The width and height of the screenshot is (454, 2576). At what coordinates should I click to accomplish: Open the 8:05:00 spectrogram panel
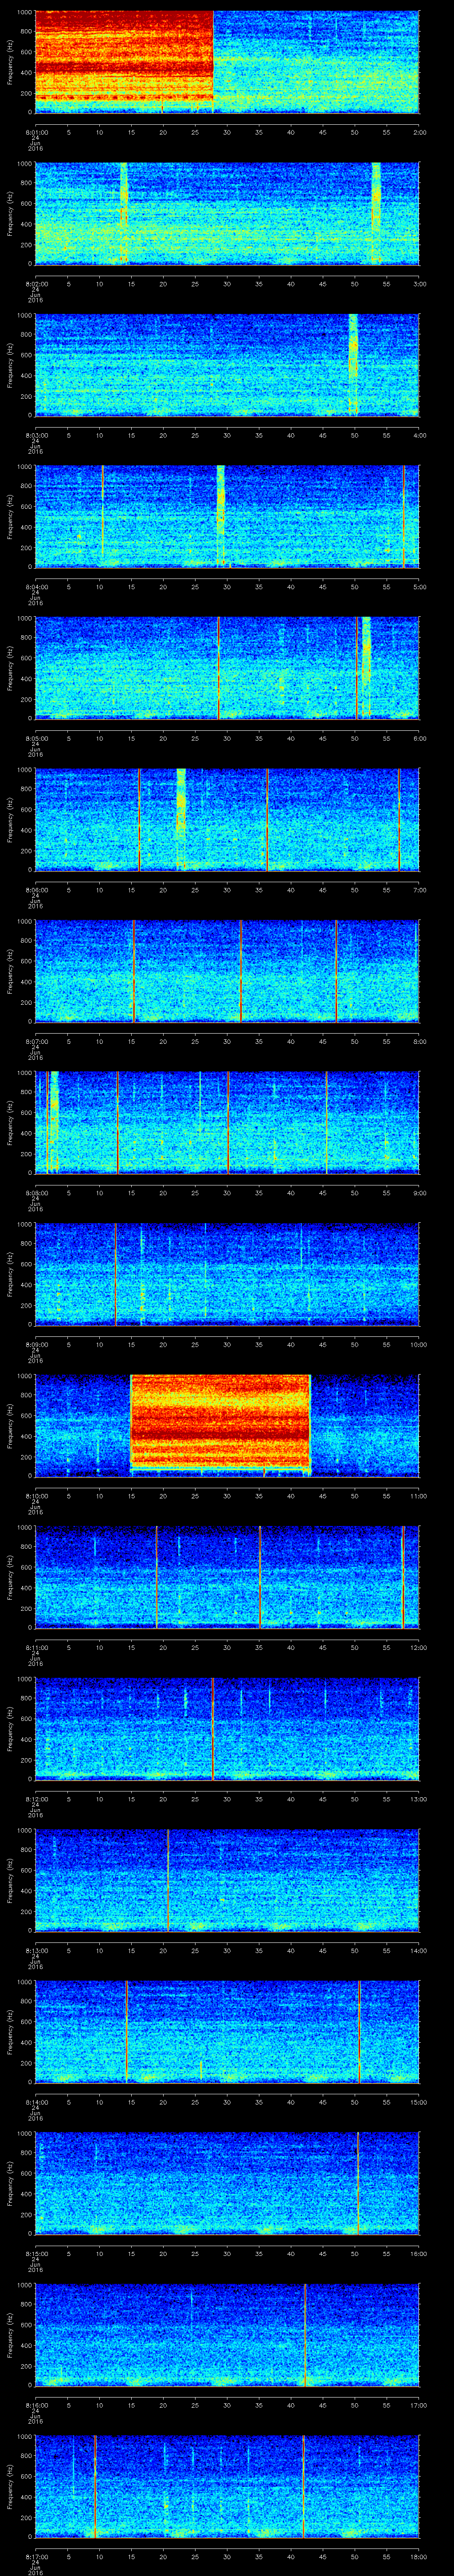(x=227, y=668)
